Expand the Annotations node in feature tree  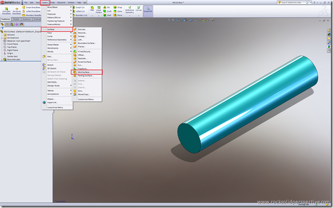pos(2,38)
